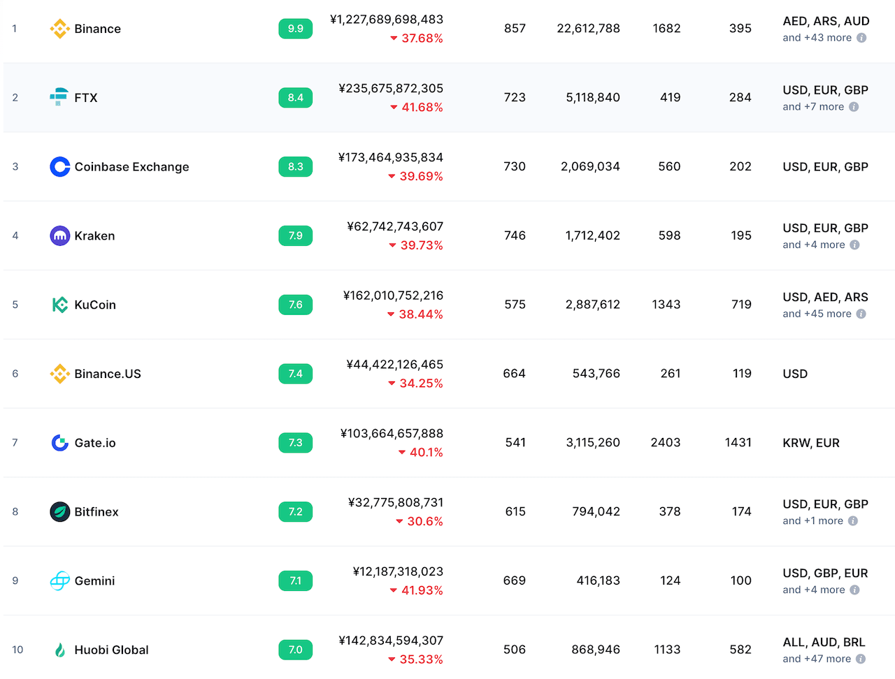The width and height of the screenshot is (895, 679).
Task: Open the FTX exchange link
Action: tap(86, 98)
